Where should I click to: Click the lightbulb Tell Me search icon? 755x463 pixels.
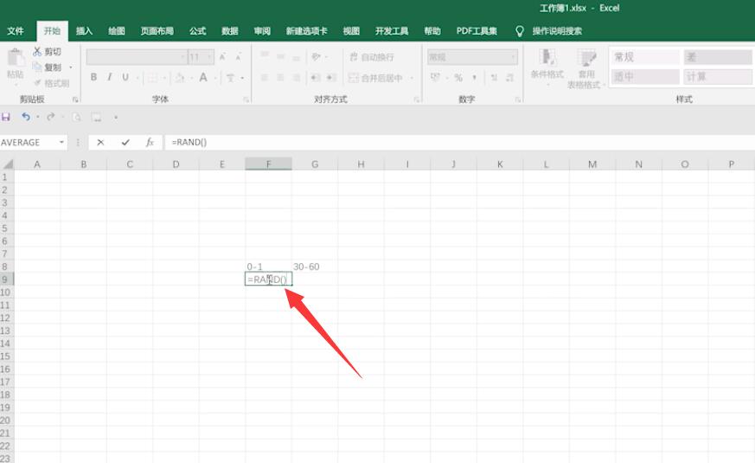click(x=520, y=31)
